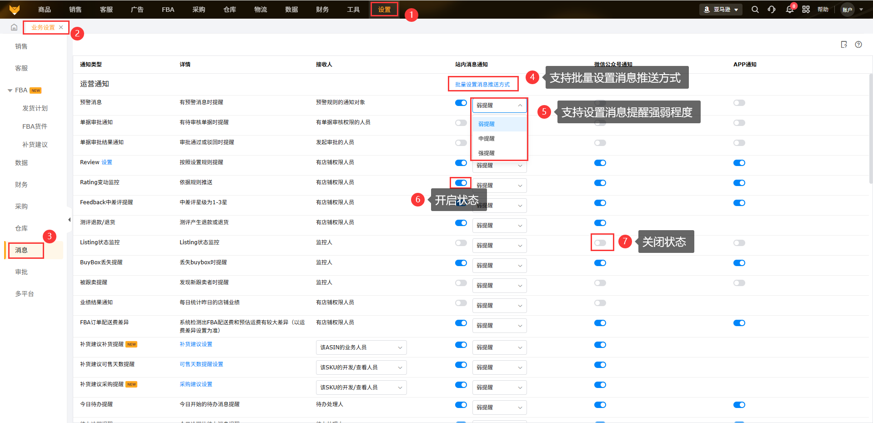Enable 单据审批通知 in-site notification switch
Viewport: 873px width, 423px height.
461,123
